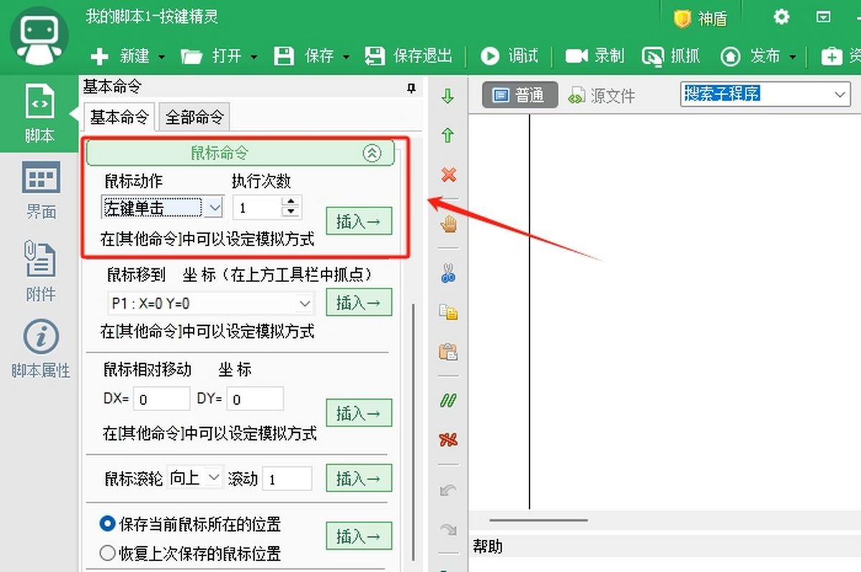Collapse the 鼠标命令 section

(x=372, y=153)
